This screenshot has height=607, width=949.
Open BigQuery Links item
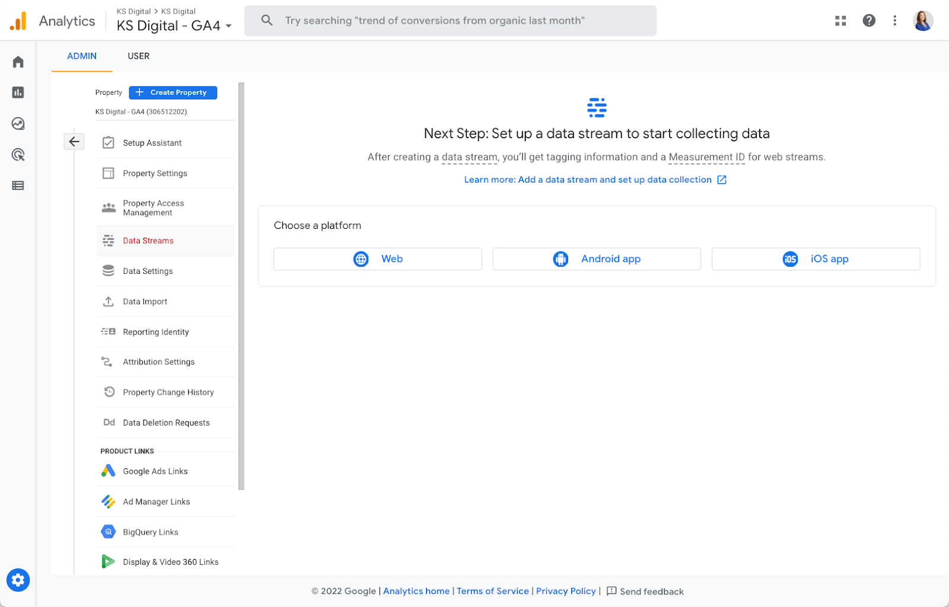pos(165,532)
